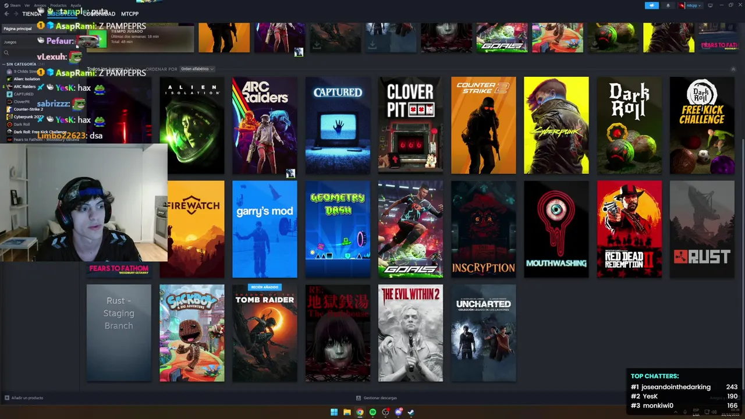Open the Orden alfabético sort dropdown

click(197, 69)
